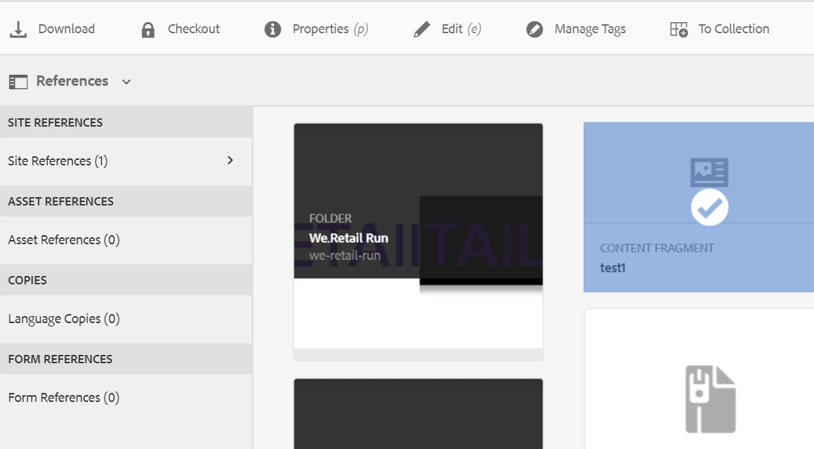Click the rail panel icon beside References
814x449 pixels.
click(x=18, y=82)
